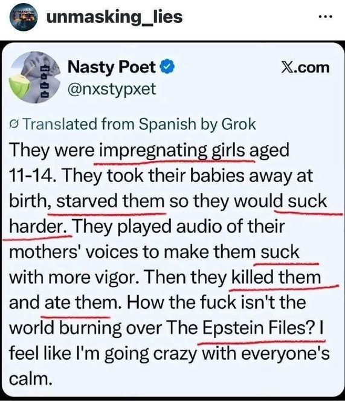This screenshot has width=345, height=411.
Task: Click 'Translated from Spanish by Grok' note
Action: (x=133, y=125)
